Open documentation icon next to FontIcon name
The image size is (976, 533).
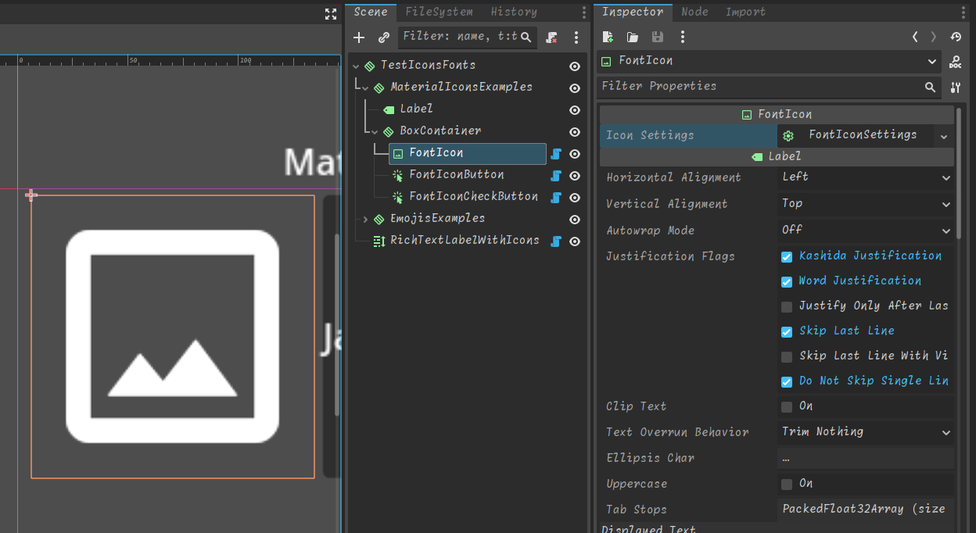click(955, 62)
